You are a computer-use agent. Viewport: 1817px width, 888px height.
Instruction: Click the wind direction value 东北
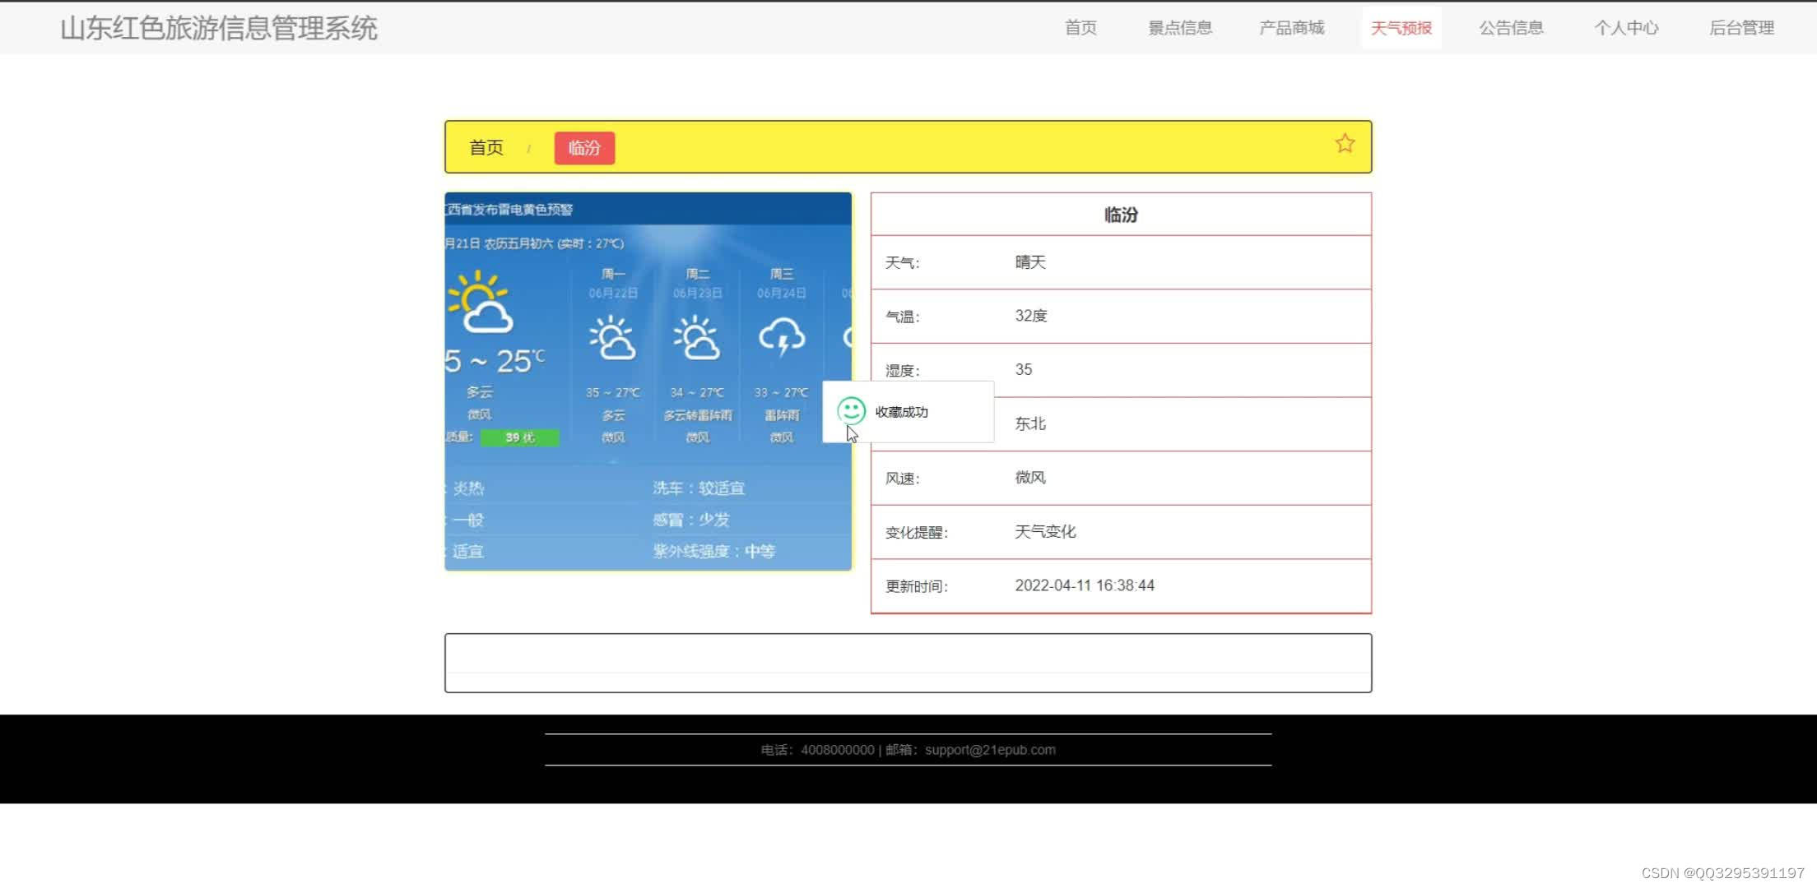(1030, 423)
